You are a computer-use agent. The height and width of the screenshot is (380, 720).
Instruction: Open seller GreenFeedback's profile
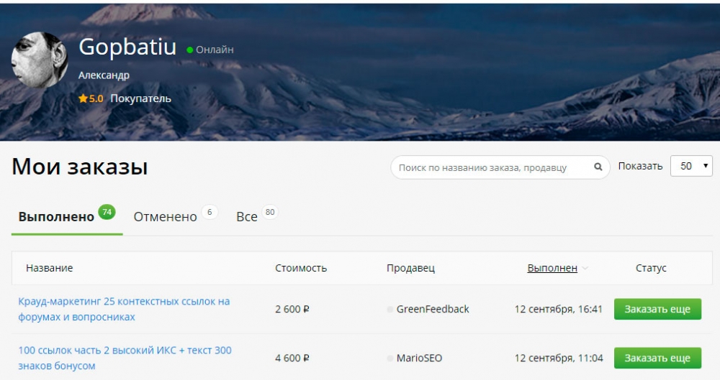pyautogui.click(x=432, y=310)
